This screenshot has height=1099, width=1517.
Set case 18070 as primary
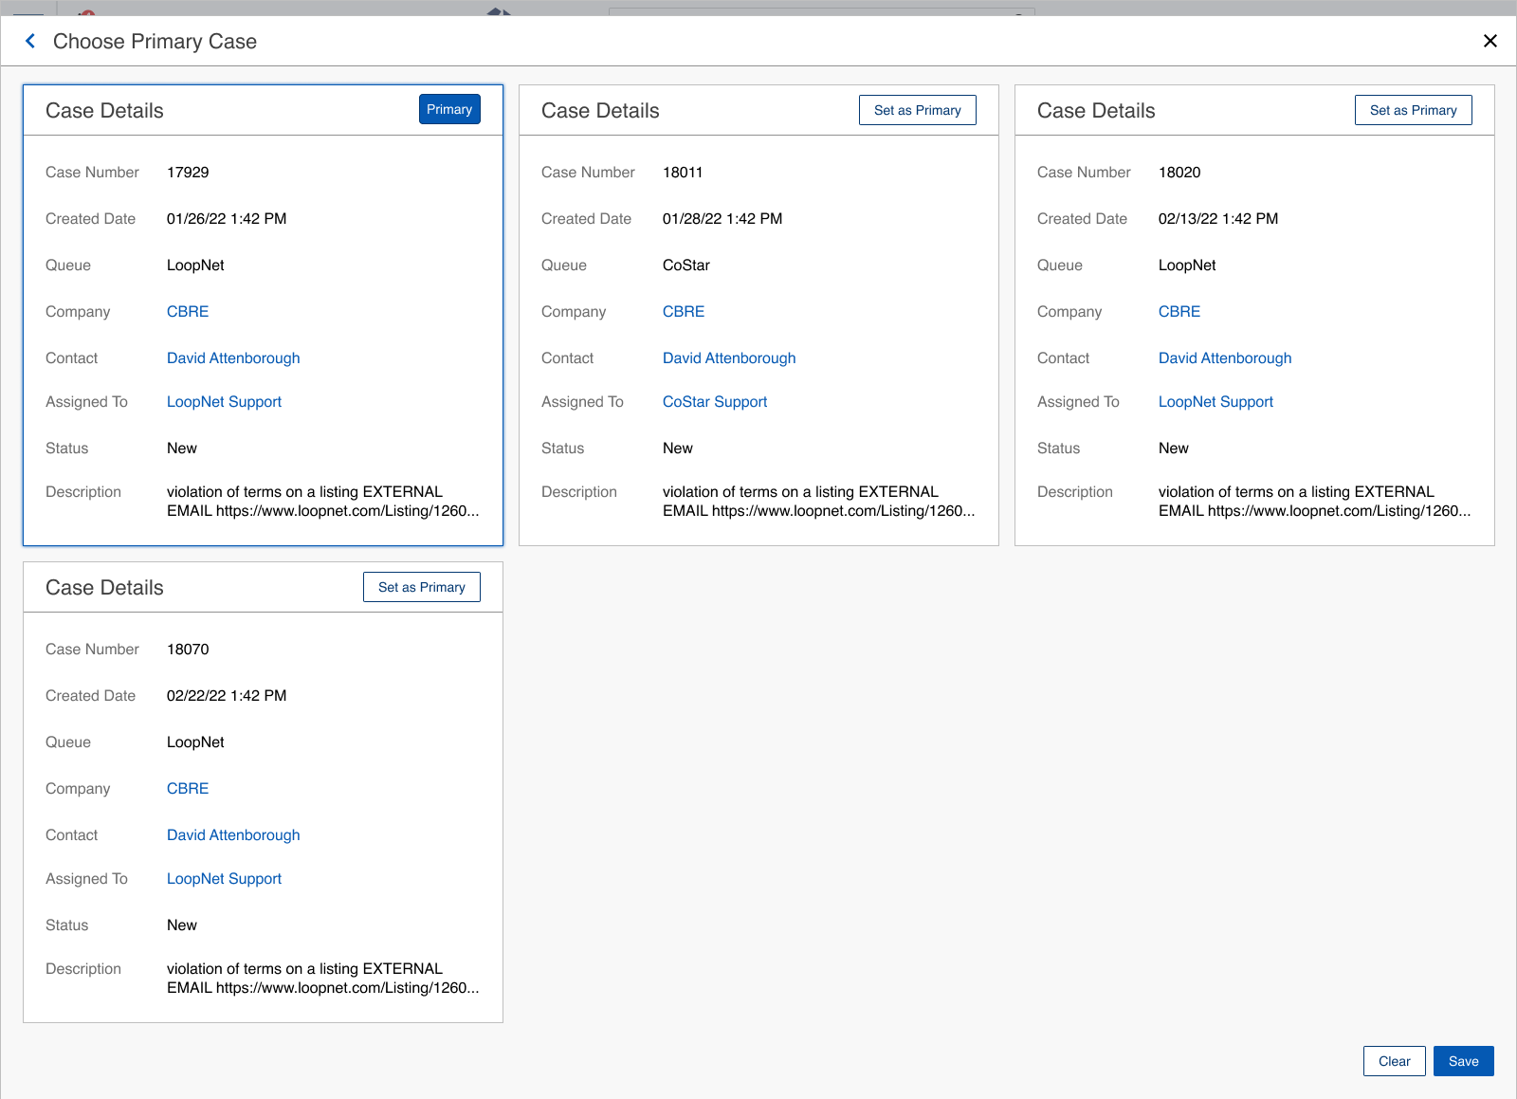(421, 587)
